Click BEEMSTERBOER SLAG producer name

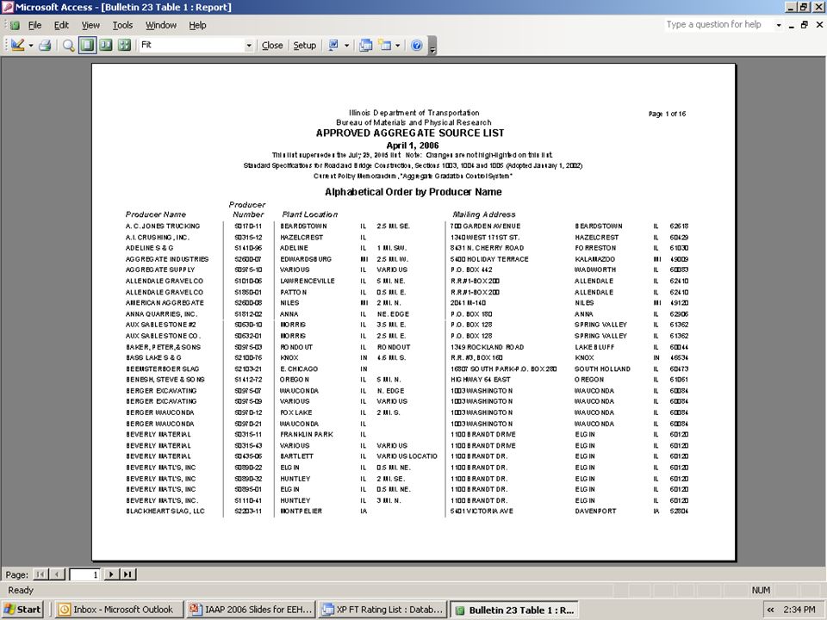162,369
